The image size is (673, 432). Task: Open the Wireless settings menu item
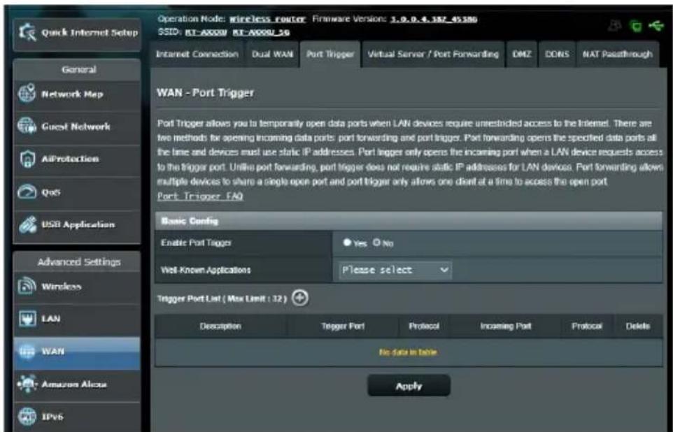77,287
